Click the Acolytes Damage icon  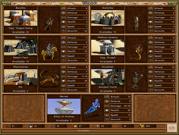[150, 17]
